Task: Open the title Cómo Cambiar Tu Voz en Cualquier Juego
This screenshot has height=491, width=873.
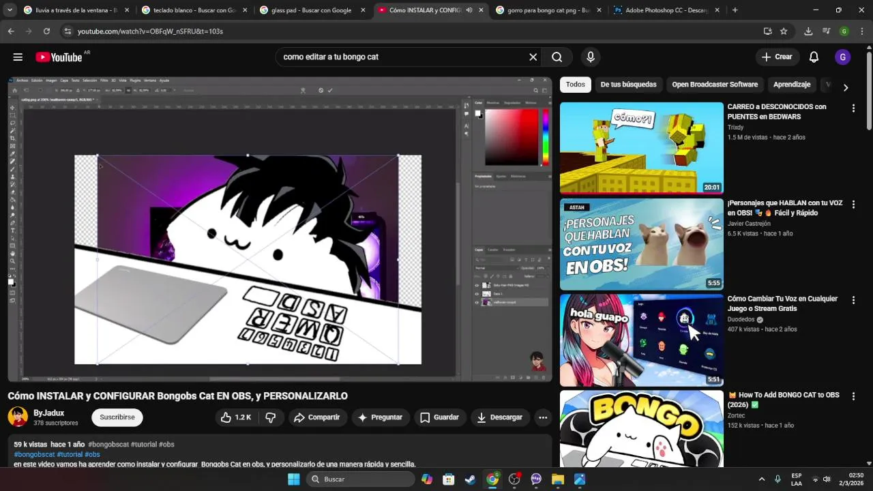Action: pos(782,304)
